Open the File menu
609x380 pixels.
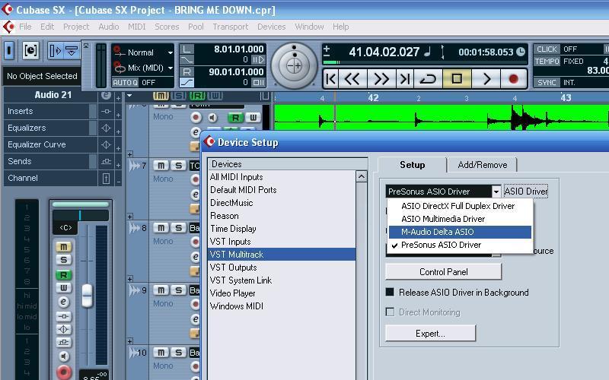click(25, 27)
